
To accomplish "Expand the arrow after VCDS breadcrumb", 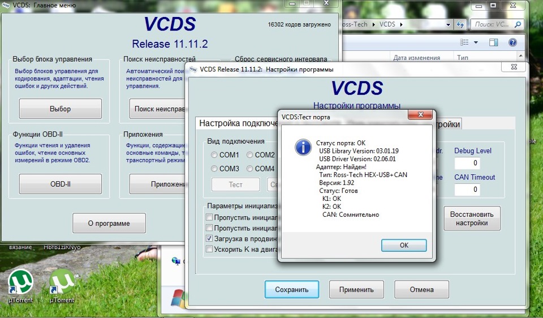I will 402,24.
